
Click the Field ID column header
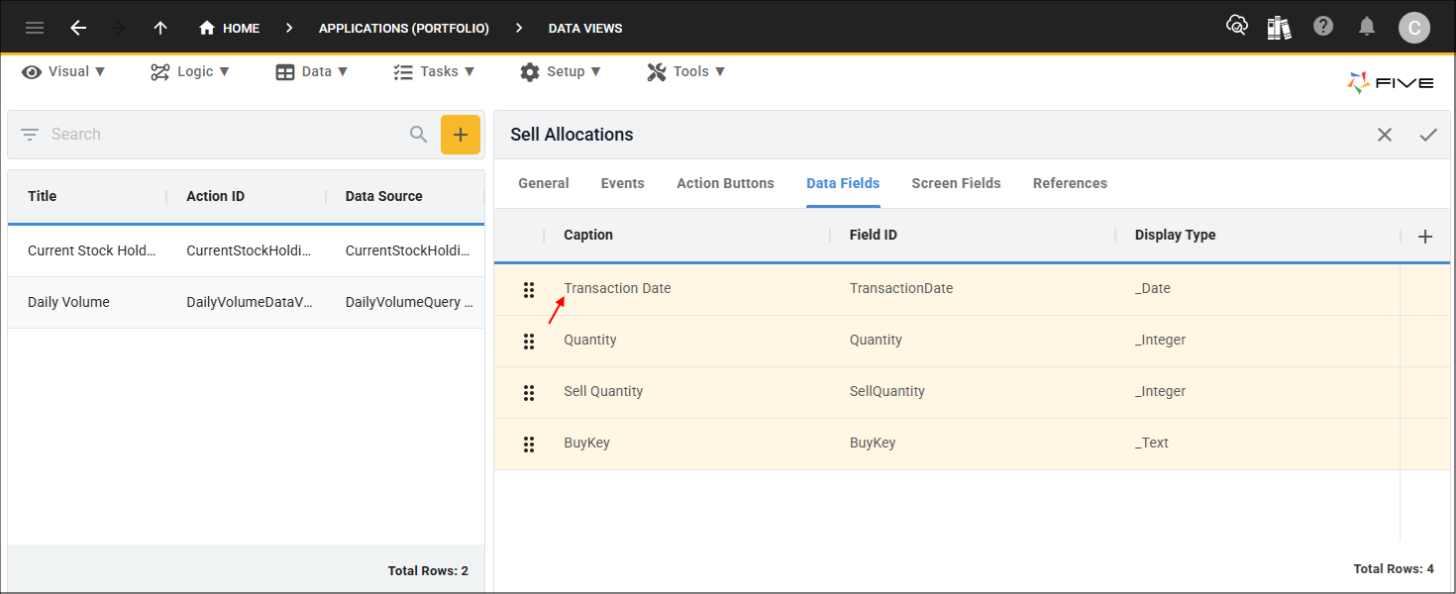click(x=874, y=235)
